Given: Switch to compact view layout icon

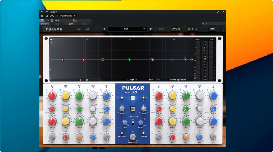Looking at the screenshot, I should click(212, 29).
